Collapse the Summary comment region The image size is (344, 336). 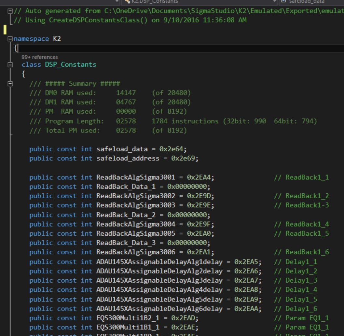point(10,84)
